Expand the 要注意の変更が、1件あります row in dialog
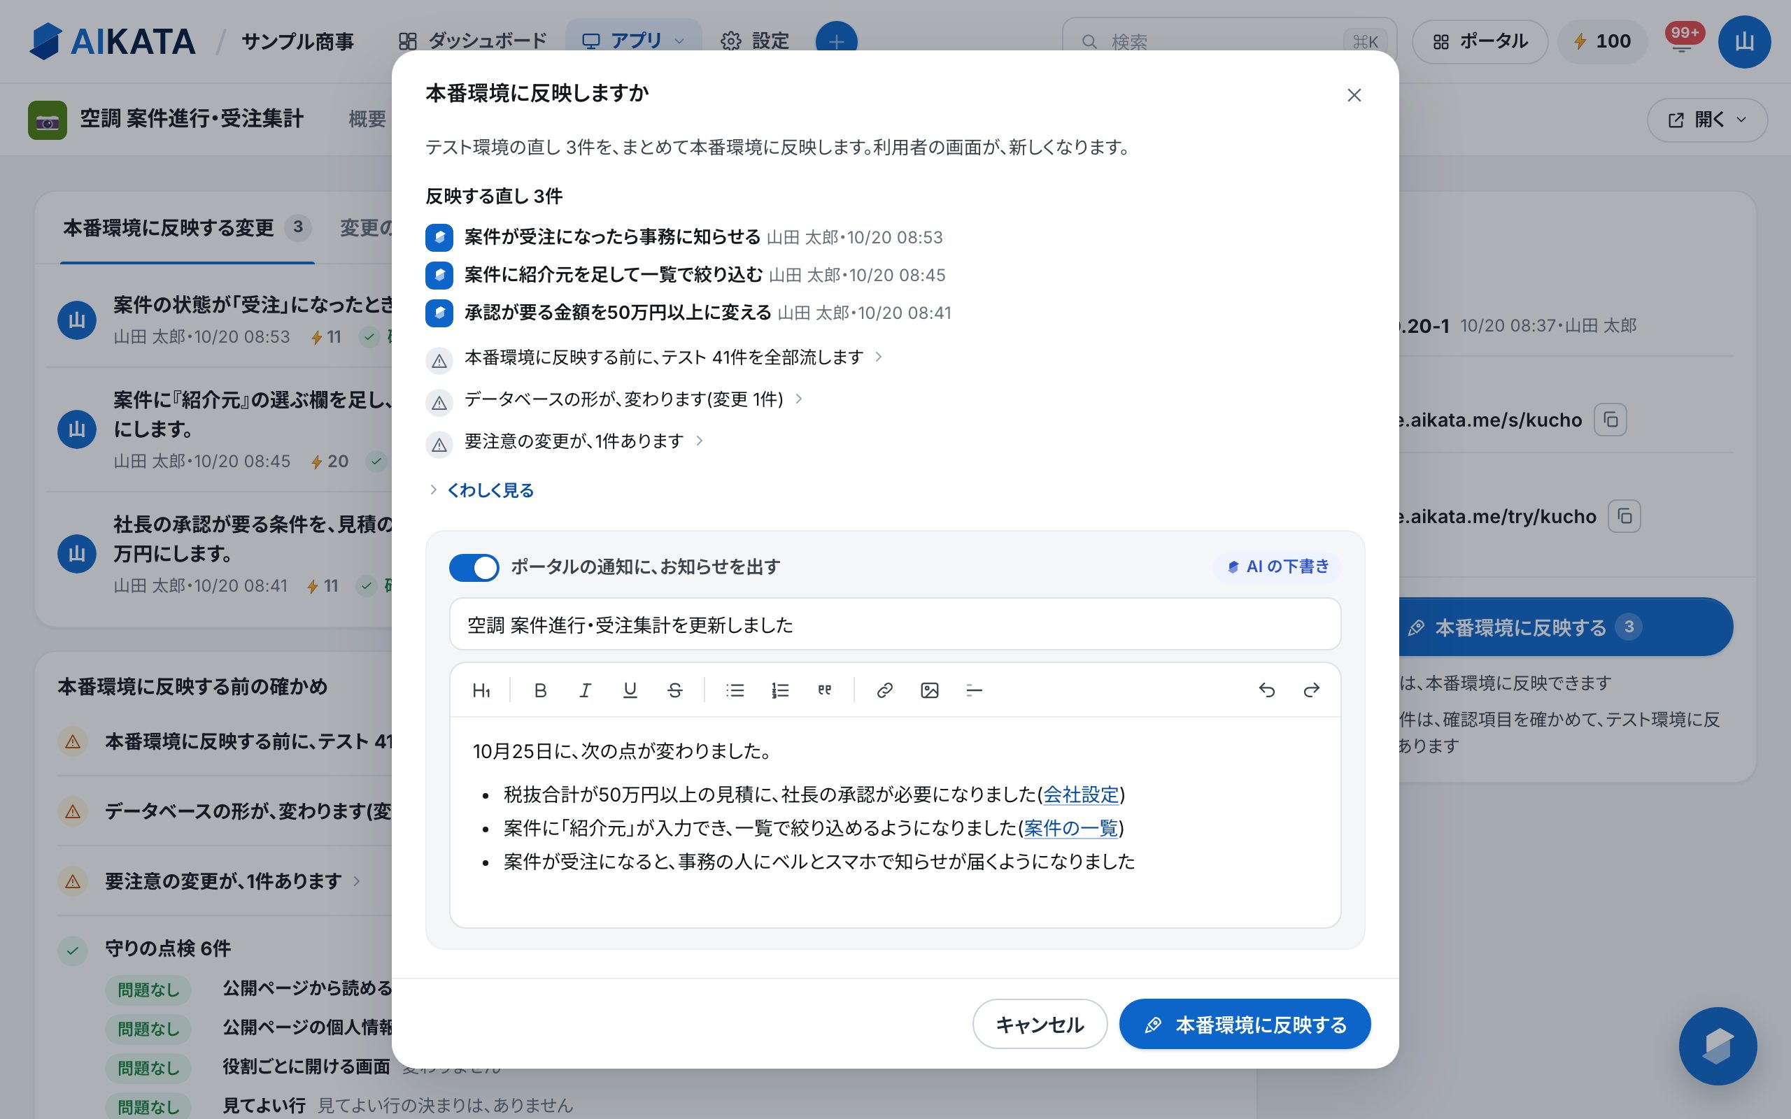The height and width of the screenshot is (1119, 1791). pos(583,443)
